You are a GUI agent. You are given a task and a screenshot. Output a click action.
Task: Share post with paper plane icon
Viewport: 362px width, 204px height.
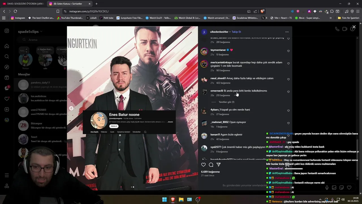219,165
